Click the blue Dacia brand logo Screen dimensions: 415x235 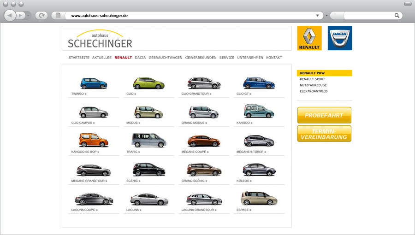point(340,38)
